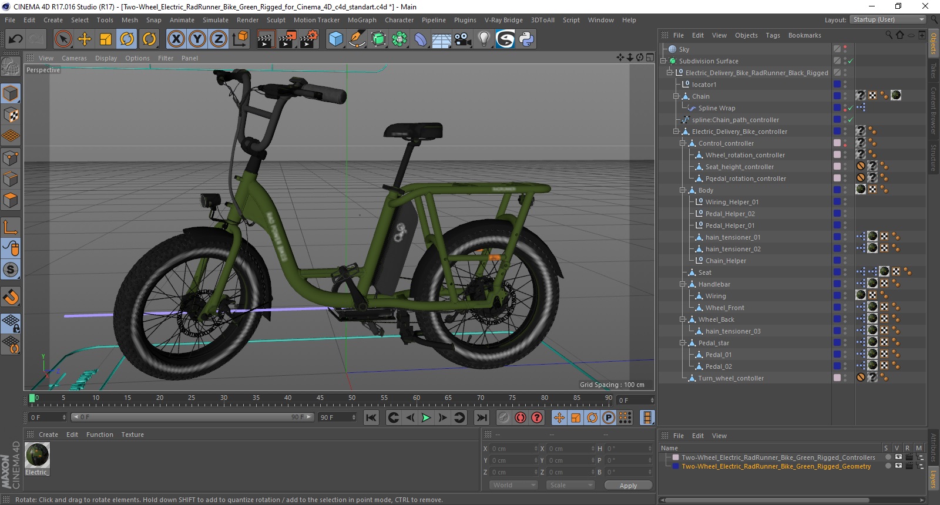Toggle Subdivision Surface enable checkmark
The width and height of the screenshot is (940, 505).
click(850, 61)
